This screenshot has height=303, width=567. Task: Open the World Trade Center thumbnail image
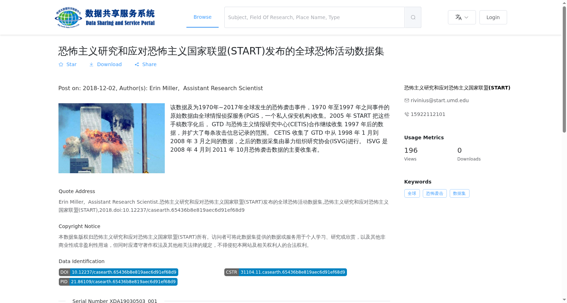(x=112, y=138)
